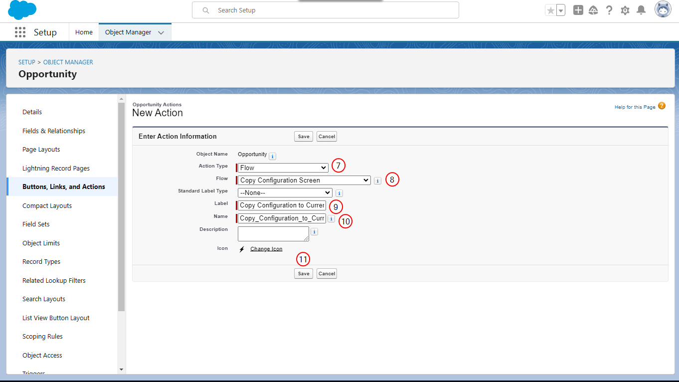The image size is (679, 382).
Task: Click the Search Setup field
Action: (326, 10)
